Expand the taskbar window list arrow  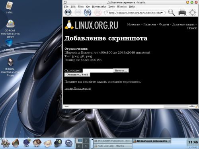pos(92,139)
